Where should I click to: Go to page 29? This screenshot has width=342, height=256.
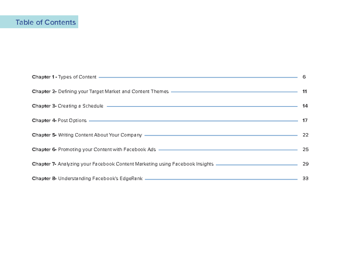(305, 164)
